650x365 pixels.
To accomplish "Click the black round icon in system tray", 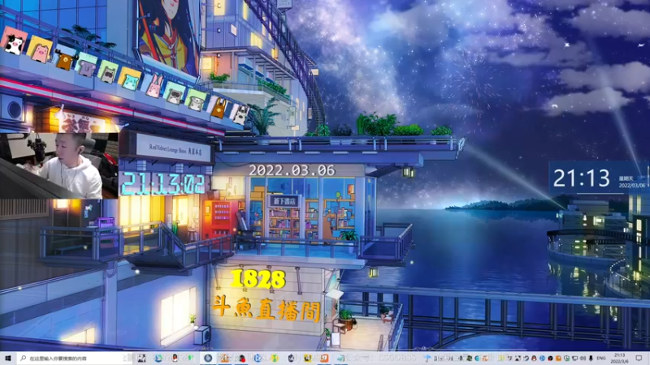I will pyautogui.click(x=551, y=358).
